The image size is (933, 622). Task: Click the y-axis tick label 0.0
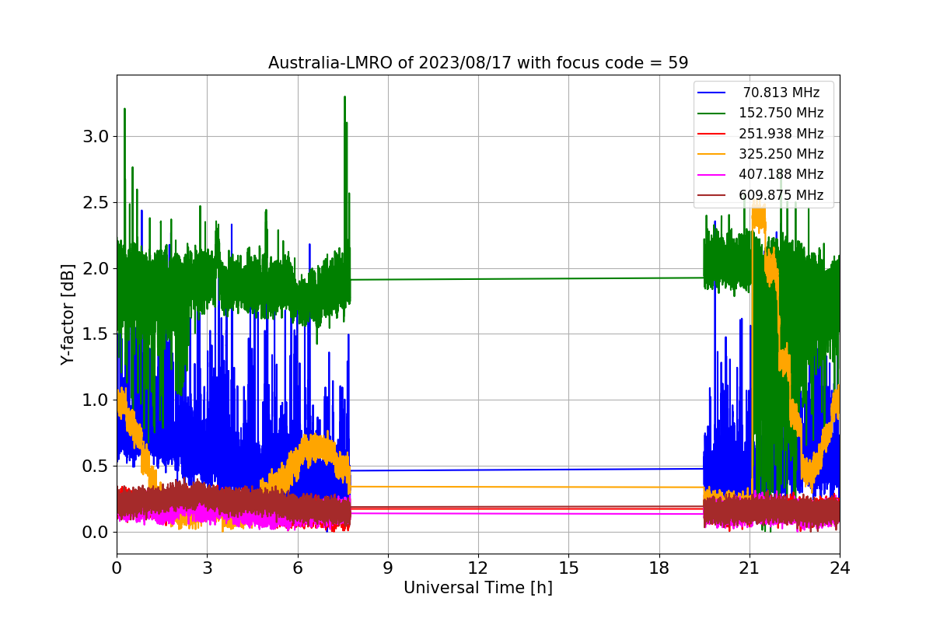[96, 533]
